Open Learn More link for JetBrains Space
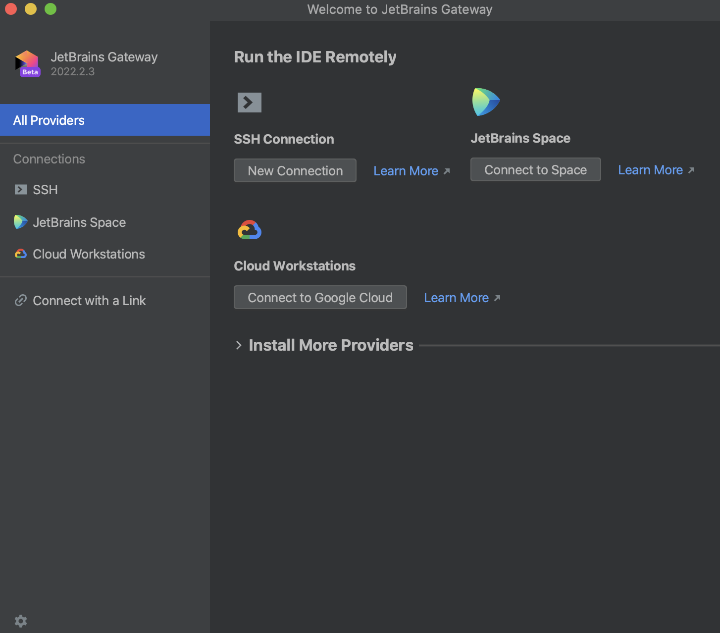The height and width of the screenshot is (633, 720). coord(650,170)
